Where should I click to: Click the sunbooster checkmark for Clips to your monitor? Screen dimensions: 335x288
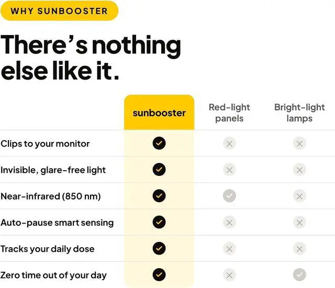pos(159,143)
